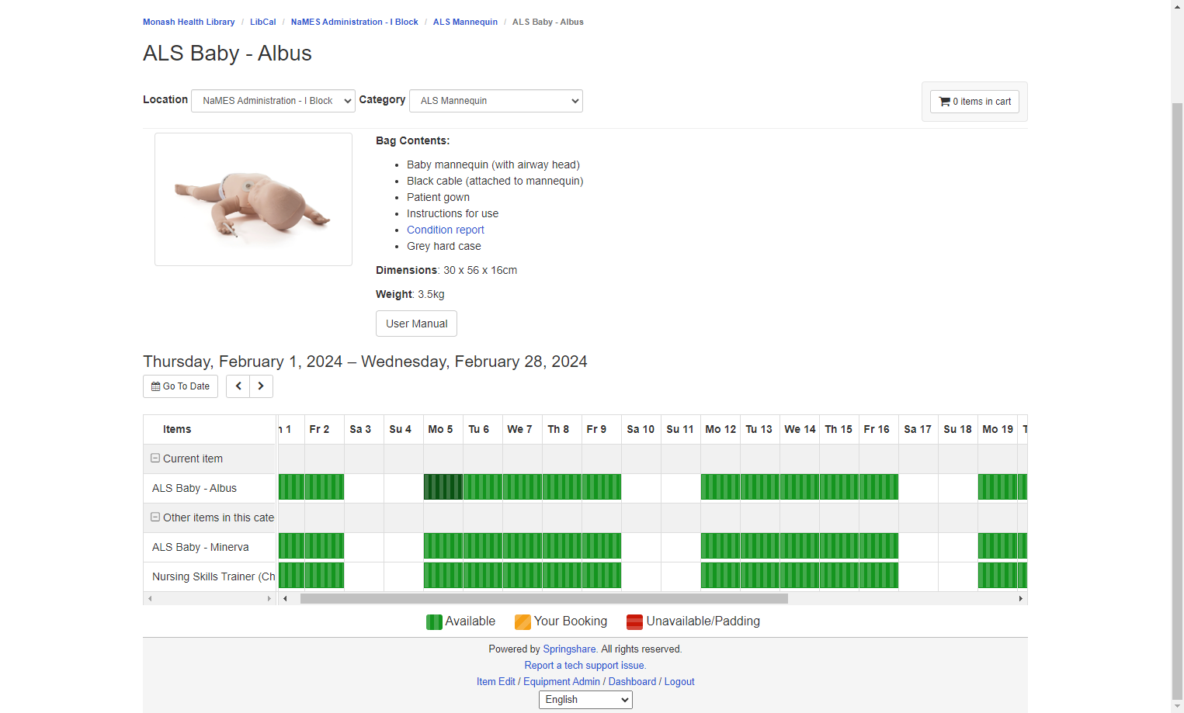Click the Logout link
The height and width of the screenshot is (713, 1184).
(679, 682)
